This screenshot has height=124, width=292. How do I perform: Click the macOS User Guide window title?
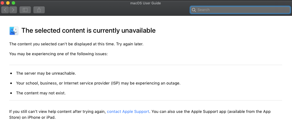146,3
